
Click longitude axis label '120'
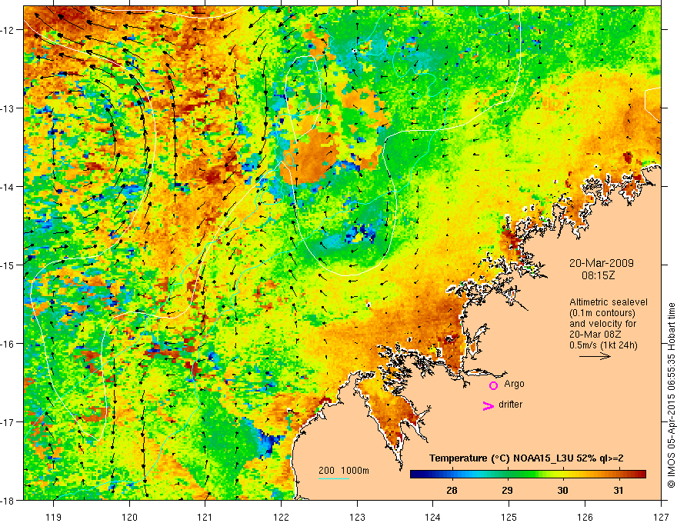[x=129, y=517]
